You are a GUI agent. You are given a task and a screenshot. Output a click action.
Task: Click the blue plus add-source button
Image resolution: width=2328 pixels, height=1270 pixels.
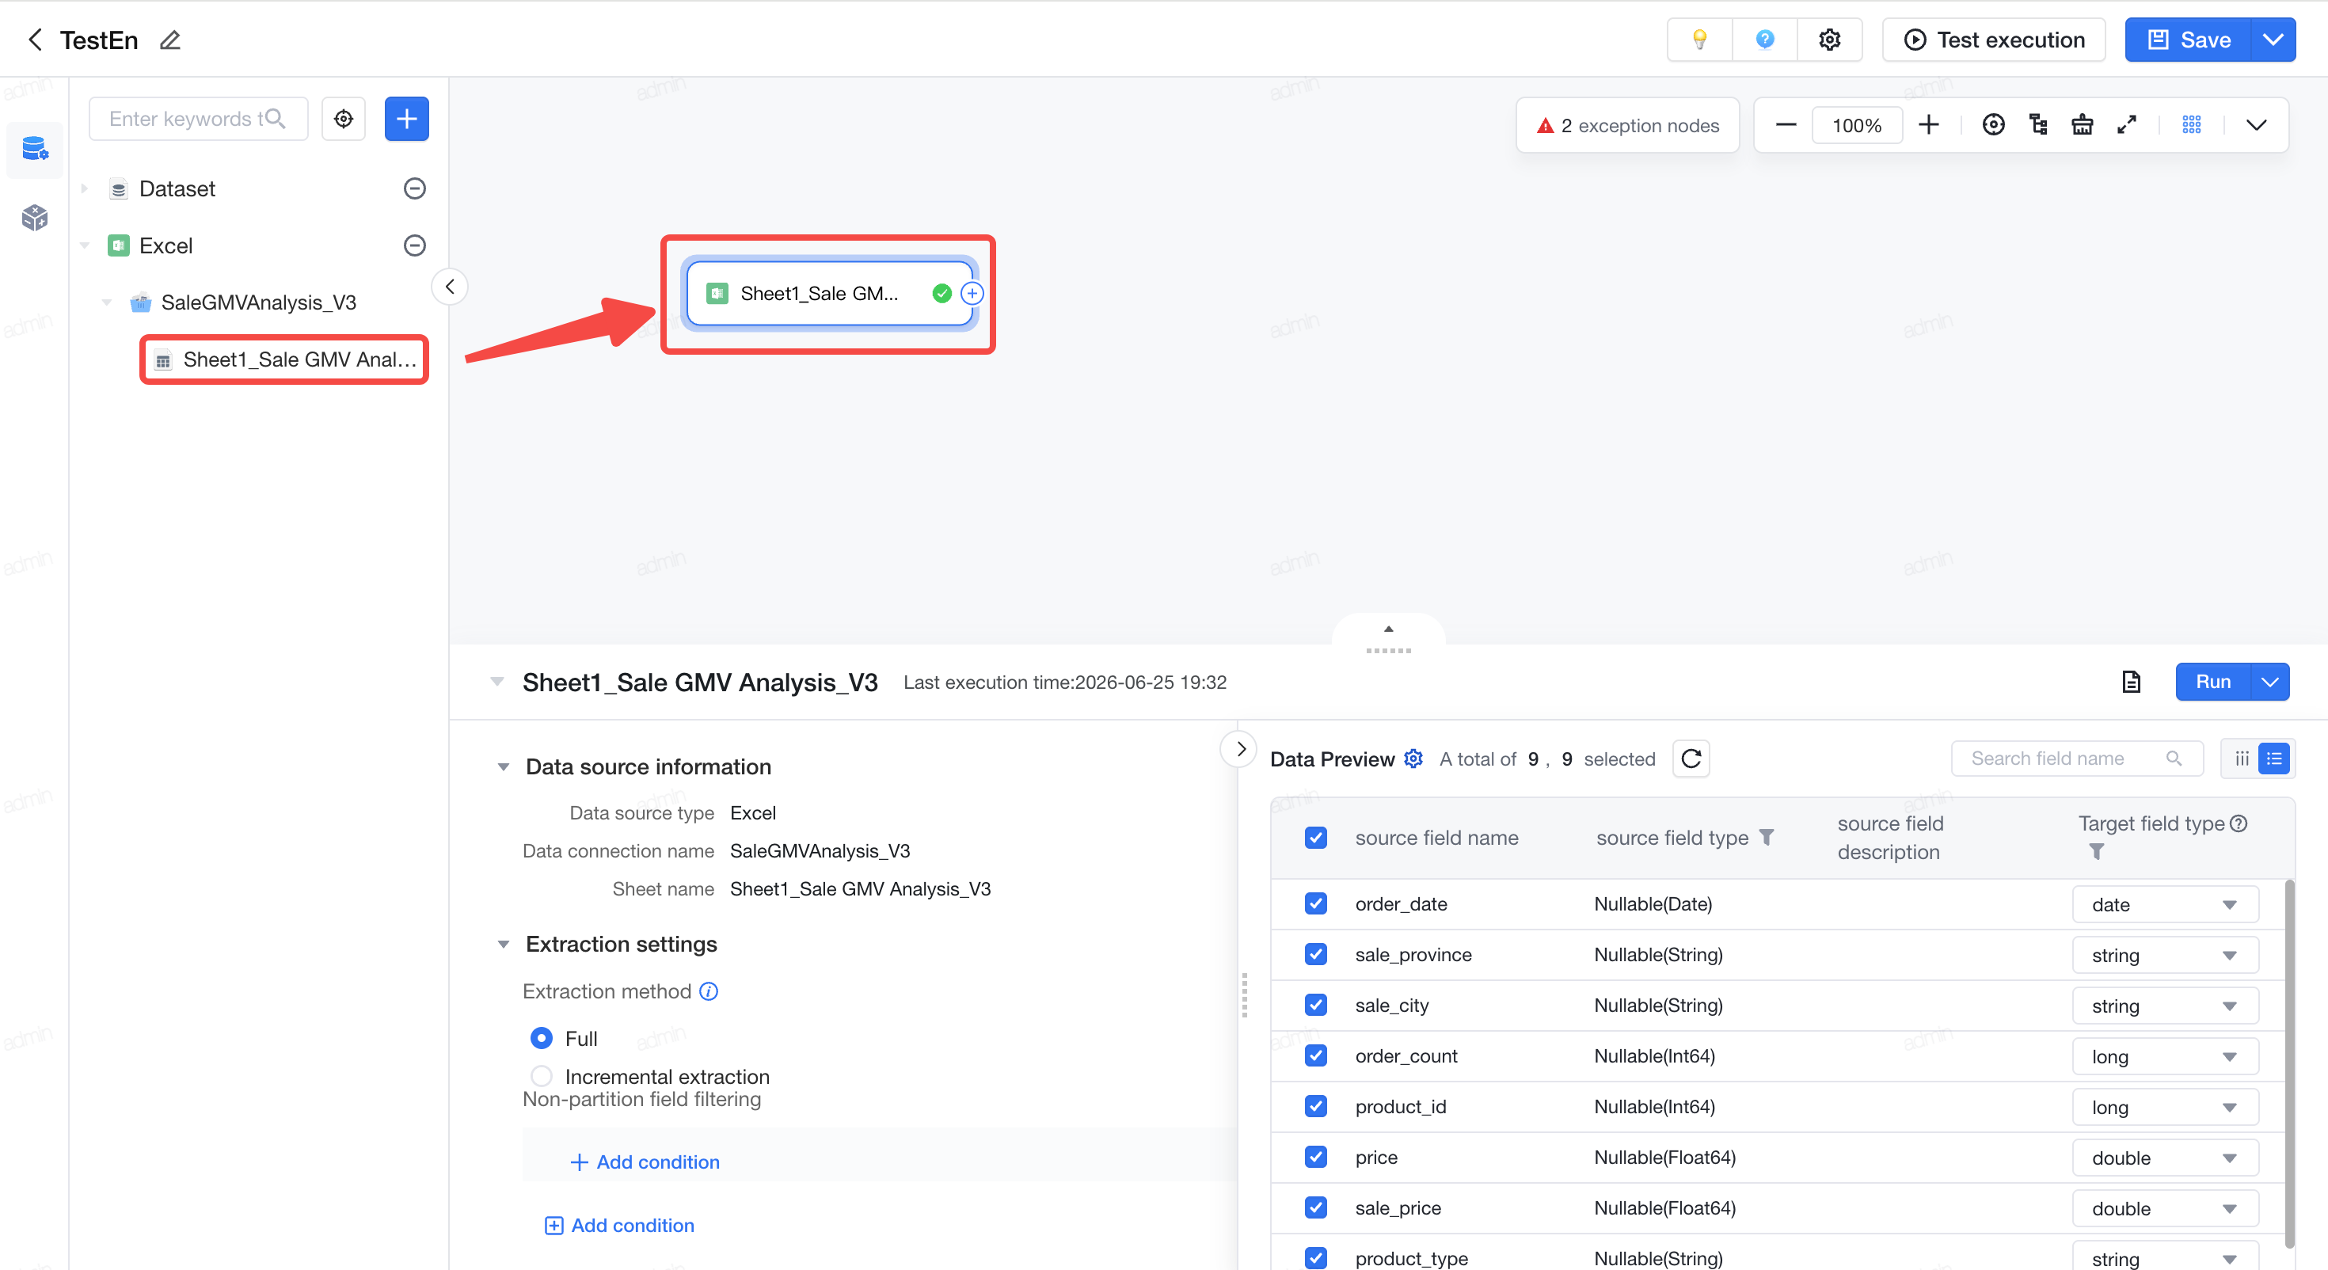(x=407, y=119)
